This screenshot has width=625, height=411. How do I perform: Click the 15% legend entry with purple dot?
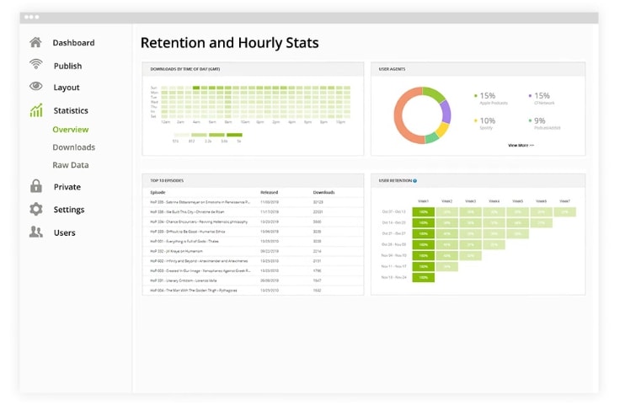pos(542,99)
